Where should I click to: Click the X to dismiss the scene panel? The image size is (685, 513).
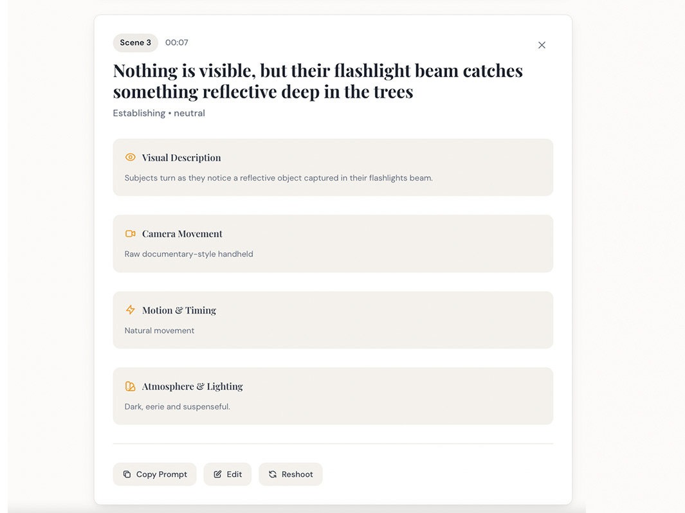coord(542,45)
